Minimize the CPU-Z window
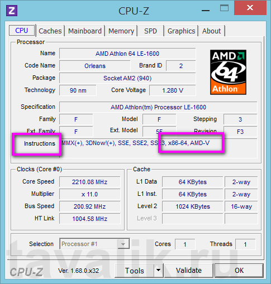The image size is (271, 284). pos(206,11)
